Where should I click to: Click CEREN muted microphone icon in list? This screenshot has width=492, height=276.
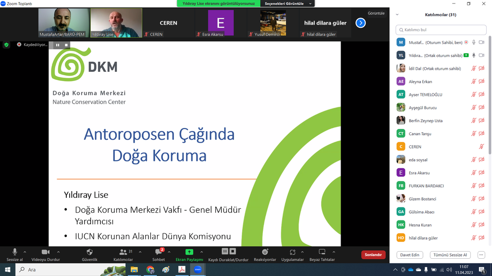(481, 147)
